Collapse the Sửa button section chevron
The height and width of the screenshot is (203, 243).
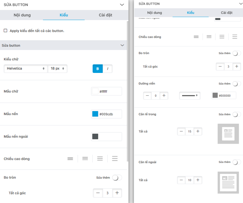122,45
